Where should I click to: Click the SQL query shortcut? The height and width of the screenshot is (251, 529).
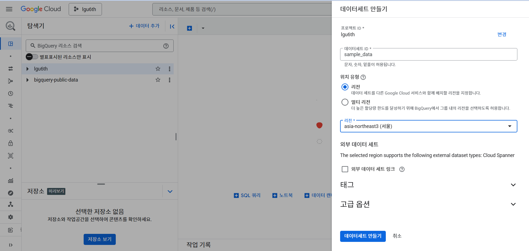[247, 195]
